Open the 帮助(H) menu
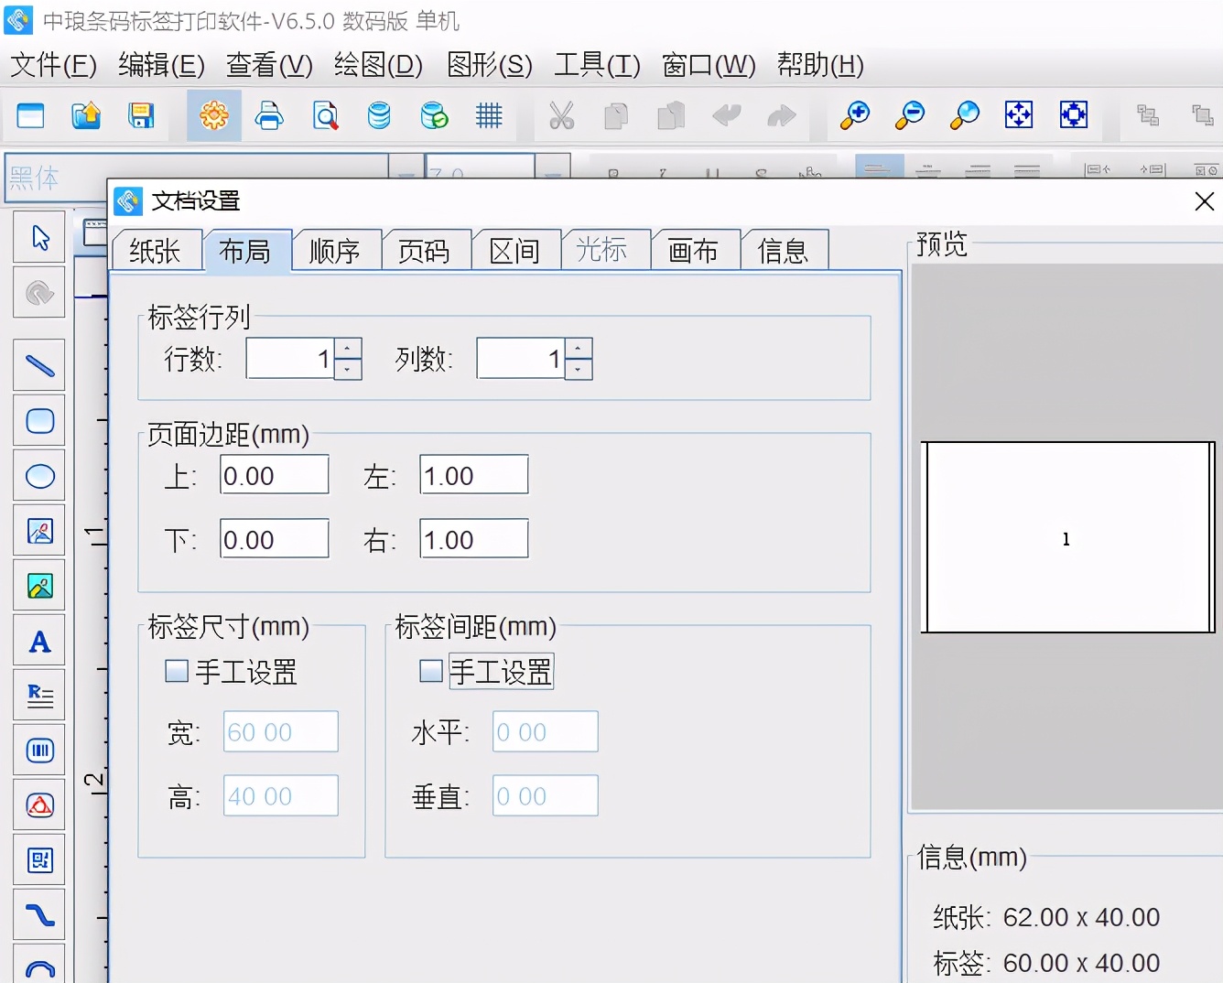Viewport: 1223px width, 983px height. (820, 65)
